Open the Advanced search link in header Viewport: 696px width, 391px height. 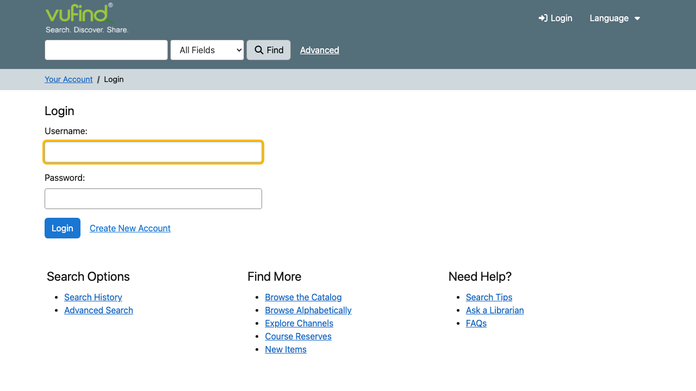tap(320, 50)
